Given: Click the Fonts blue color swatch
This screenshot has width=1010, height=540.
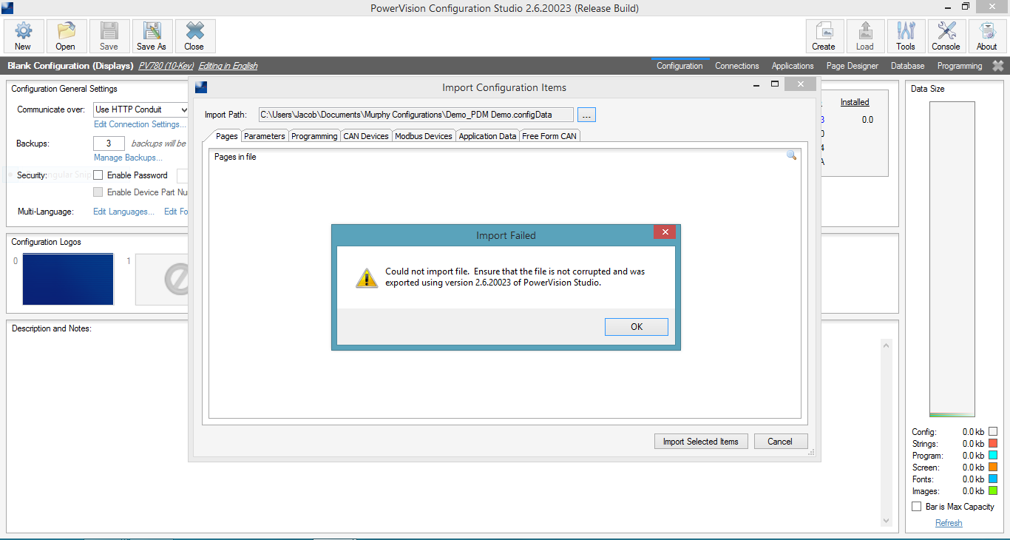Looking at the screenshot, I should (x=993, y=479).
